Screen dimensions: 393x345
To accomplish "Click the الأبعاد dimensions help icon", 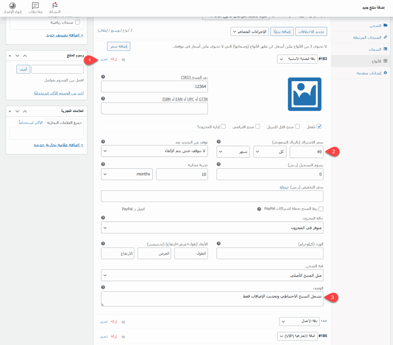I will coord(103,243).
